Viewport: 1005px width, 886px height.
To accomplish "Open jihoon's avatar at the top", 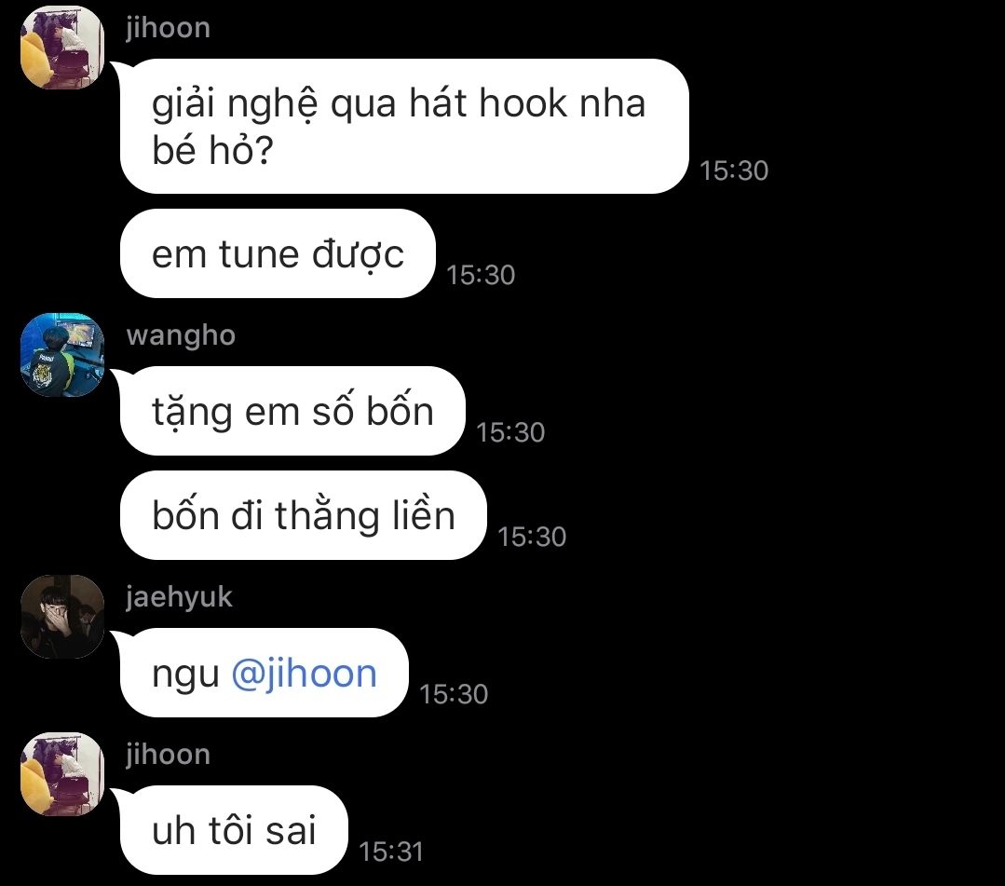I will (62, 48).
